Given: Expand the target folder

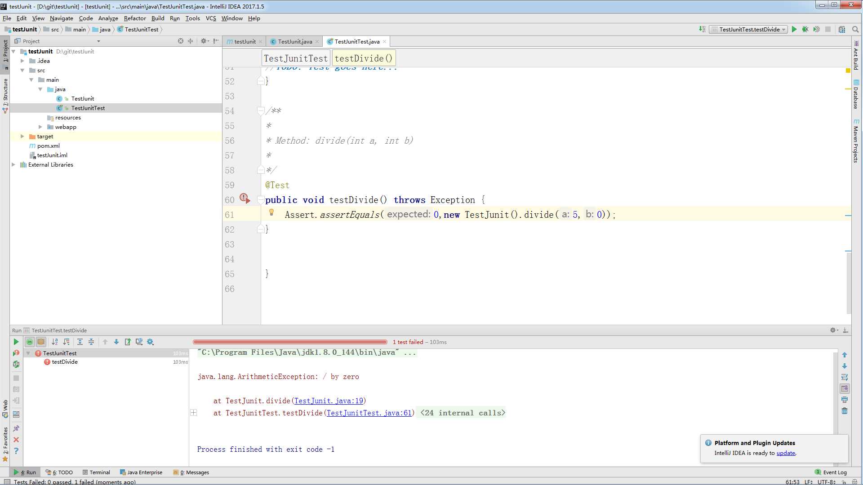Looking at the screenshot, I should [22, 137].
